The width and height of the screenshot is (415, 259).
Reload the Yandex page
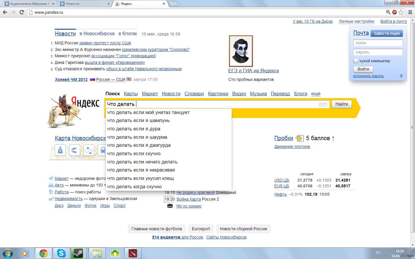[22, 12]
